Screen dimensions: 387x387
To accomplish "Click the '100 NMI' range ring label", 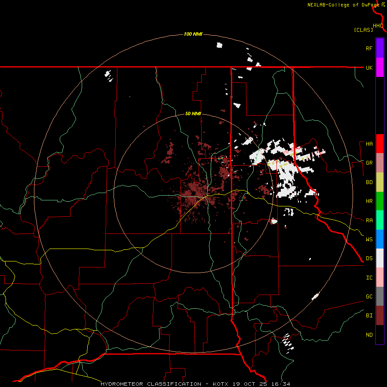I will 193,34.
